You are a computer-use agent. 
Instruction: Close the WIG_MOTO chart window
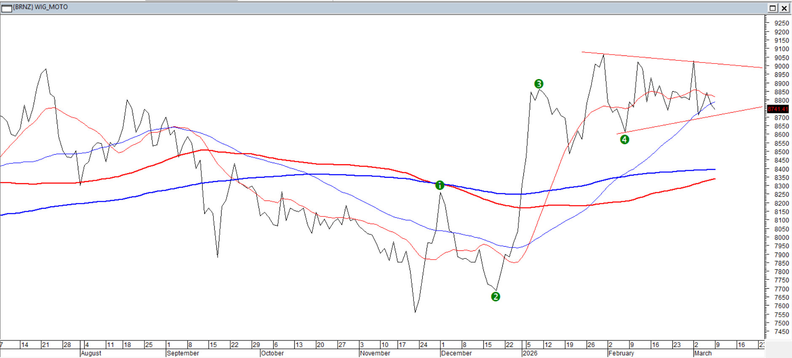click(x=784, y=8)
